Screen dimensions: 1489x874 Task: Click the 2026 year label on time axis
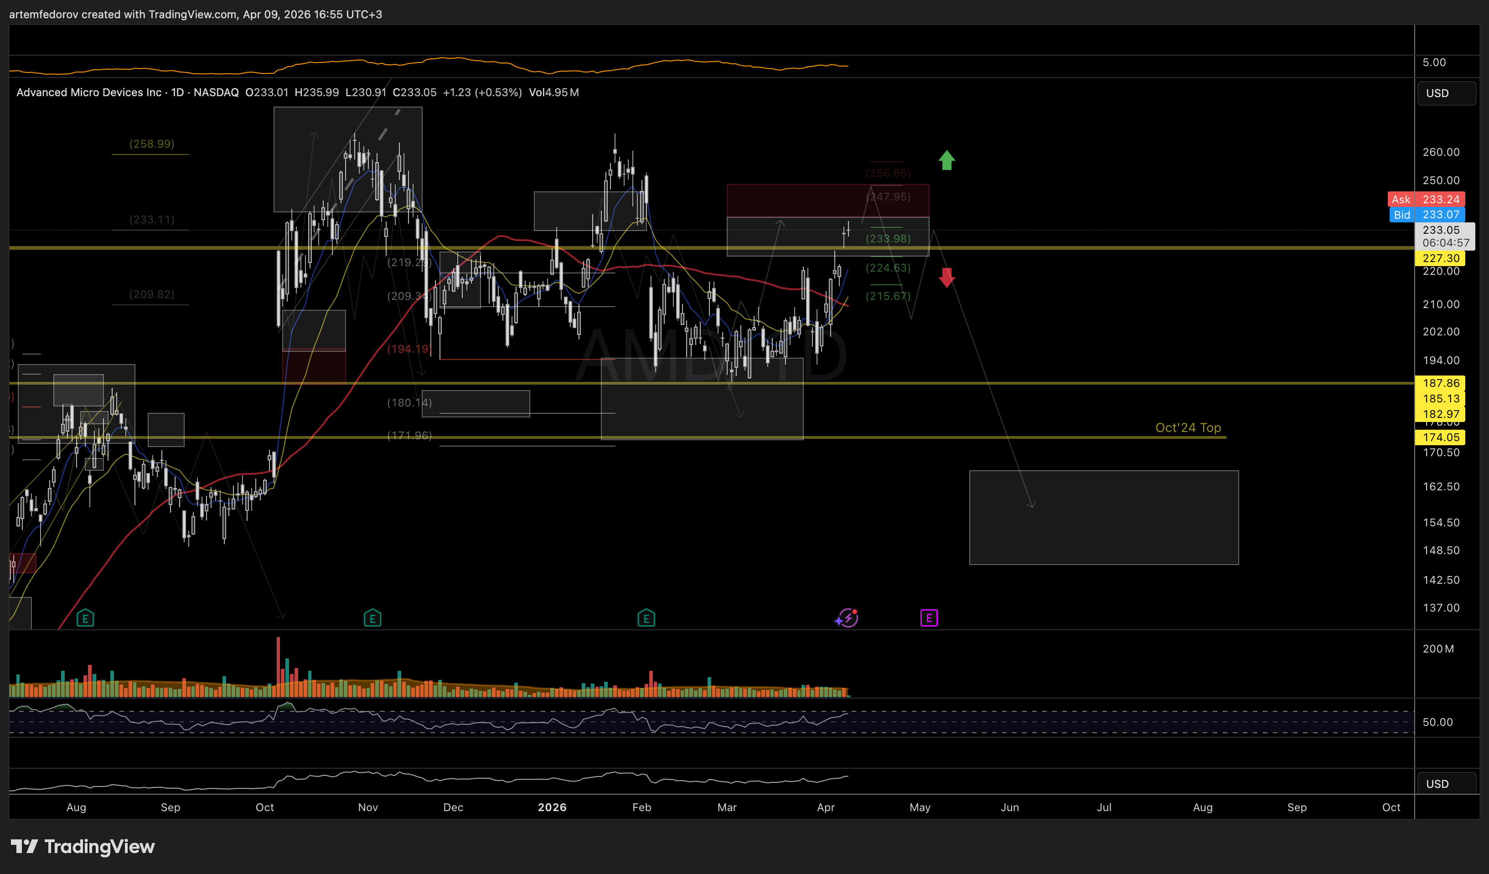click(x=552, y=807)
